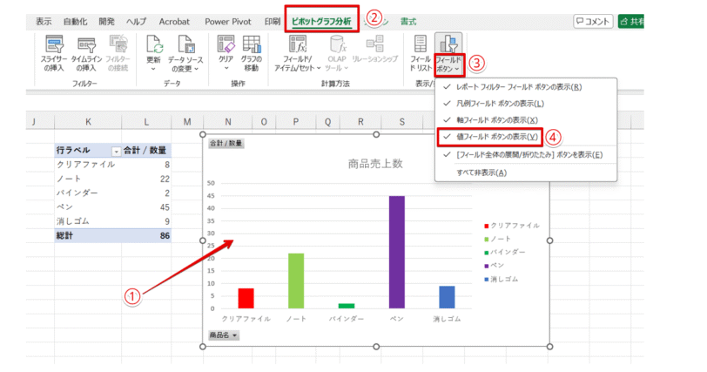Insert a slicer (スライサーの挿入)

pyautogui.click(x=54, y=54)
